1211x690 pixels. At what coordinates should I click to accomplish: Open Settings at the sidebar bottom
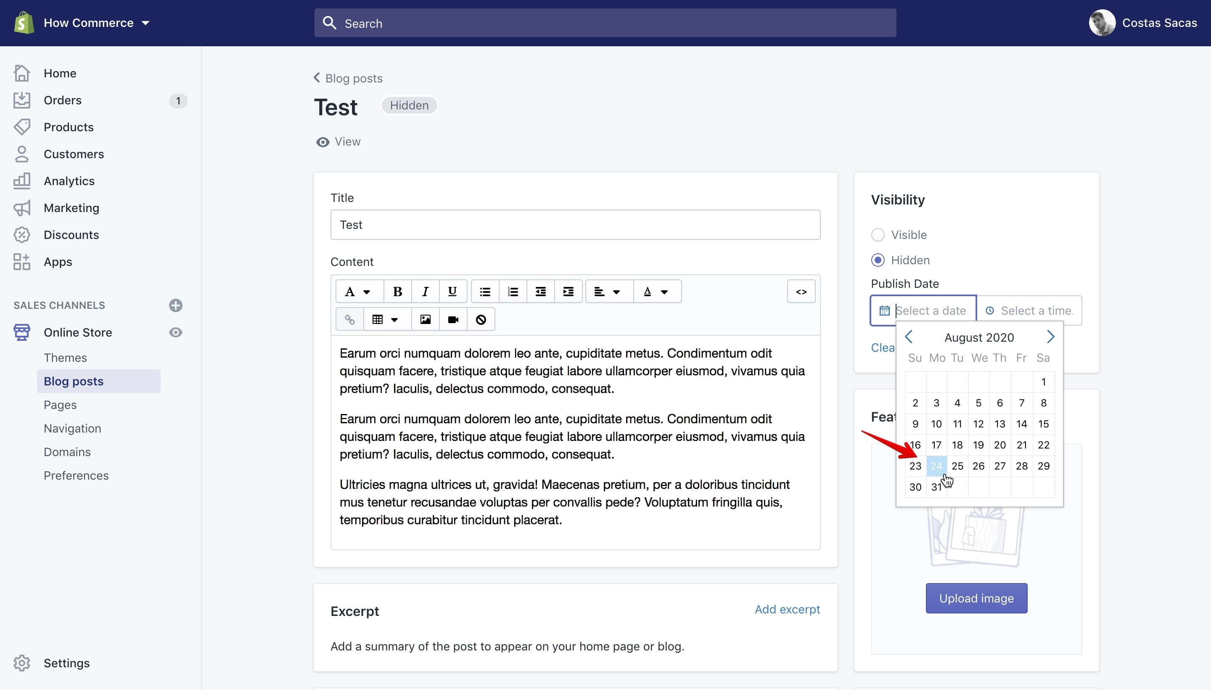coord(66,663)
